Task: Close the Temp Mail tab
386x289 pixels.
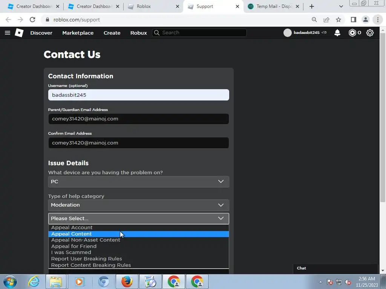Action: (x=297, y=6)
